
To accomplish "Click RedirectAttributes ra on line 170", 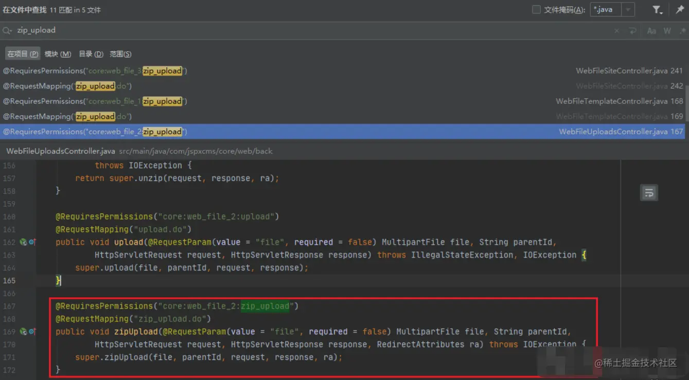I will pyautogui.click(x=428, y=345).
